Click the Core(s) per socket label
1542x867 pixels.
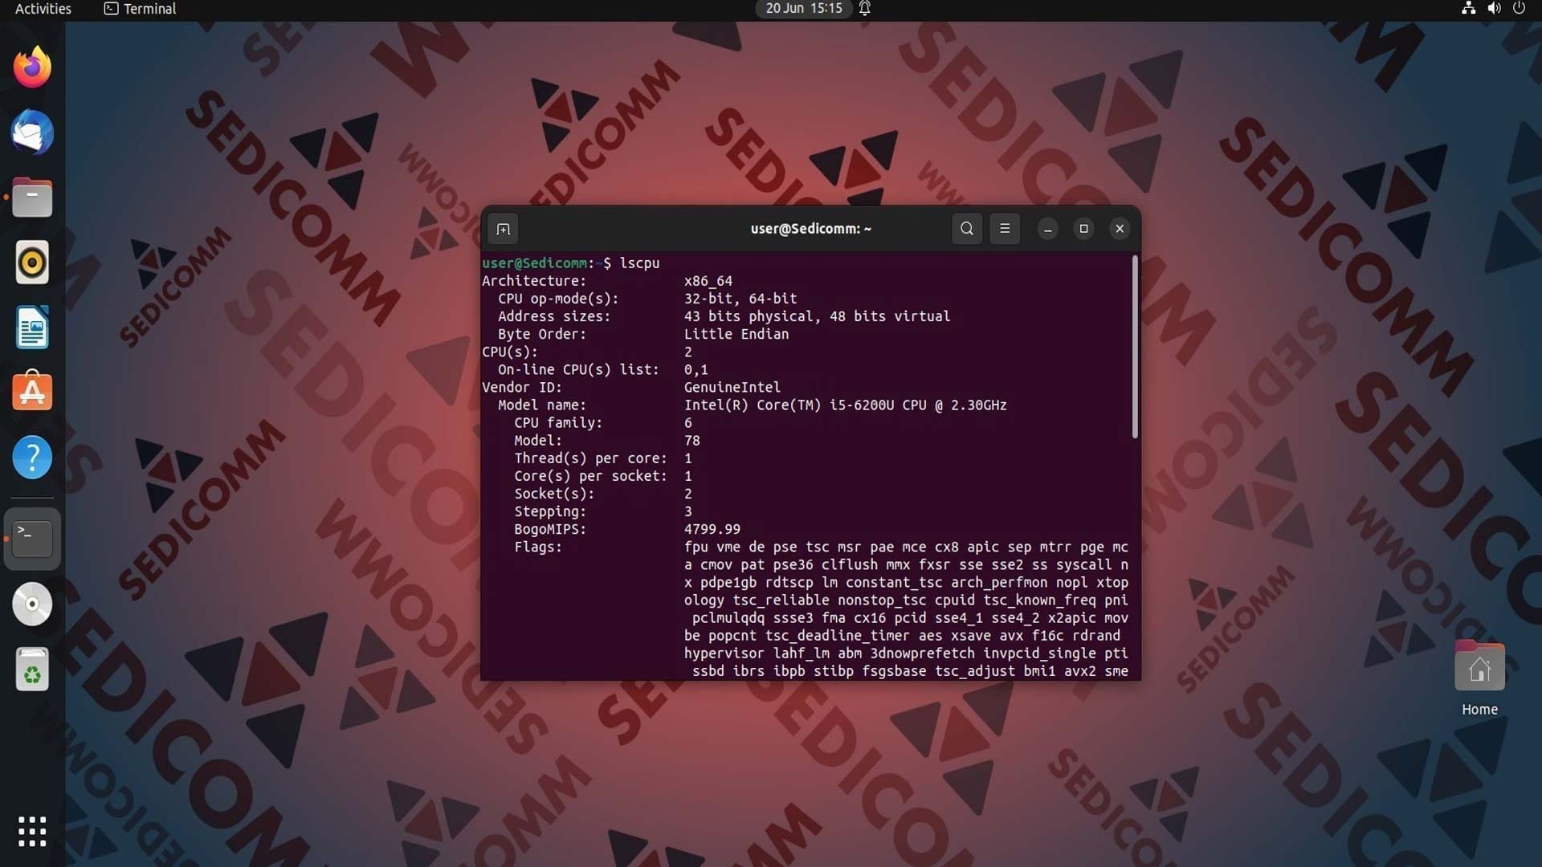[x=590, y=476]
